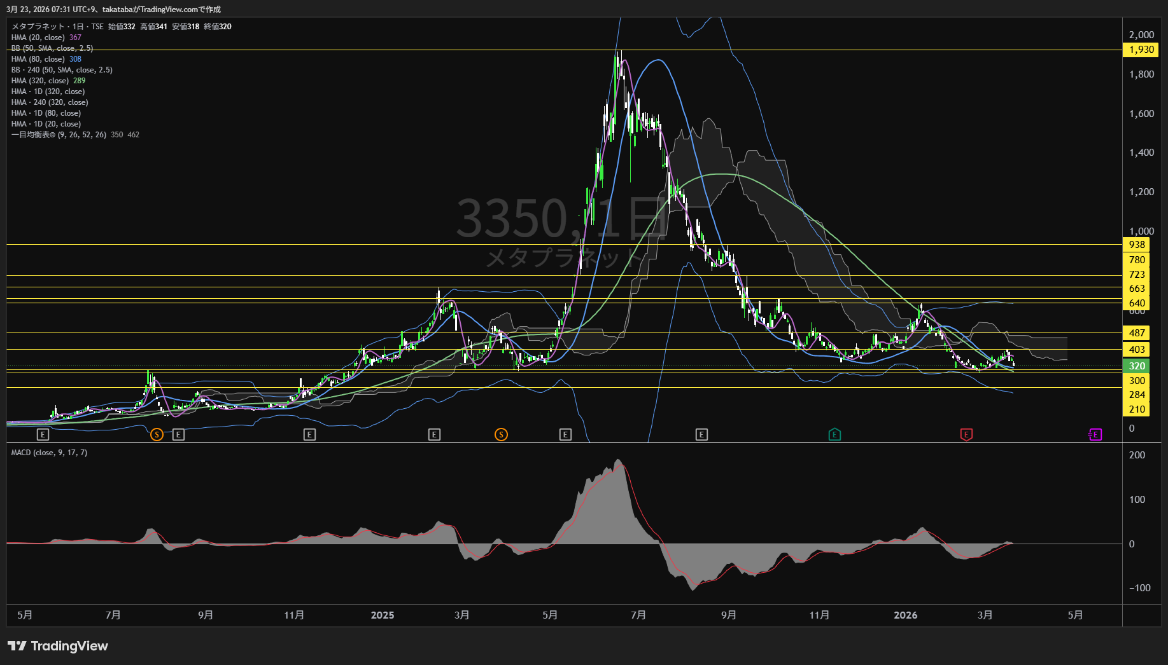The height and width of the screenshot is (665, 1168).
Task: Open the MACD (close, 9, 17, 7) legend
Action: click(49, 453)
